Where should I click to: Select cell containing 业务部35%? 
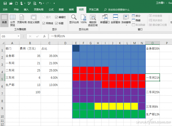[x=153, y=48]
